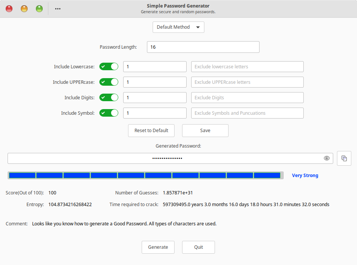Select the Exclude Symbols and Puncuations field

247,113
